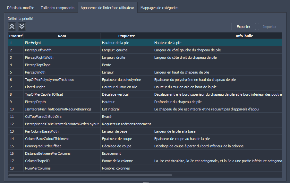Open the Mappages de catégories tab
This screenshot has height=183, width=290.
point(159,8)
